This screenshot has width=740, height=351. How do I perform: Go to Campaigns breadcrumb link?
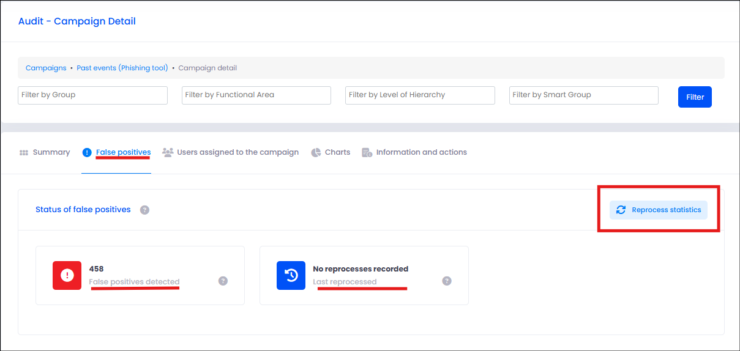pos(46,68)
